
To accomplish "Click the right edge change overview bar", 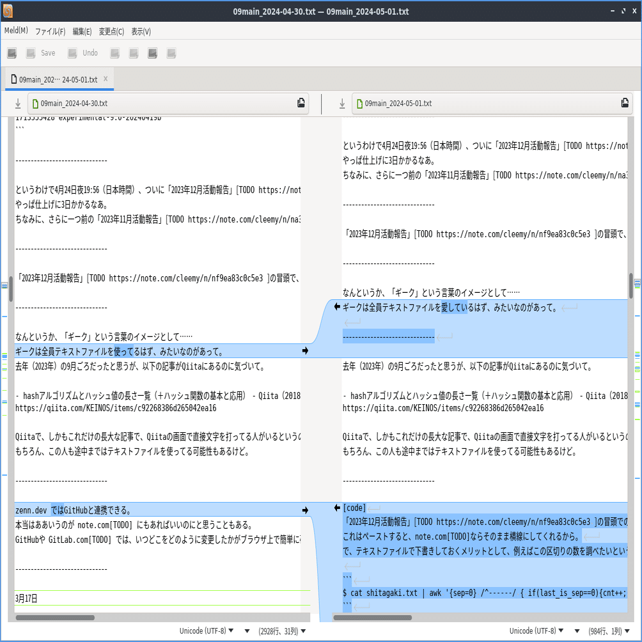I will pyautogui.click(x=638, y=368).
